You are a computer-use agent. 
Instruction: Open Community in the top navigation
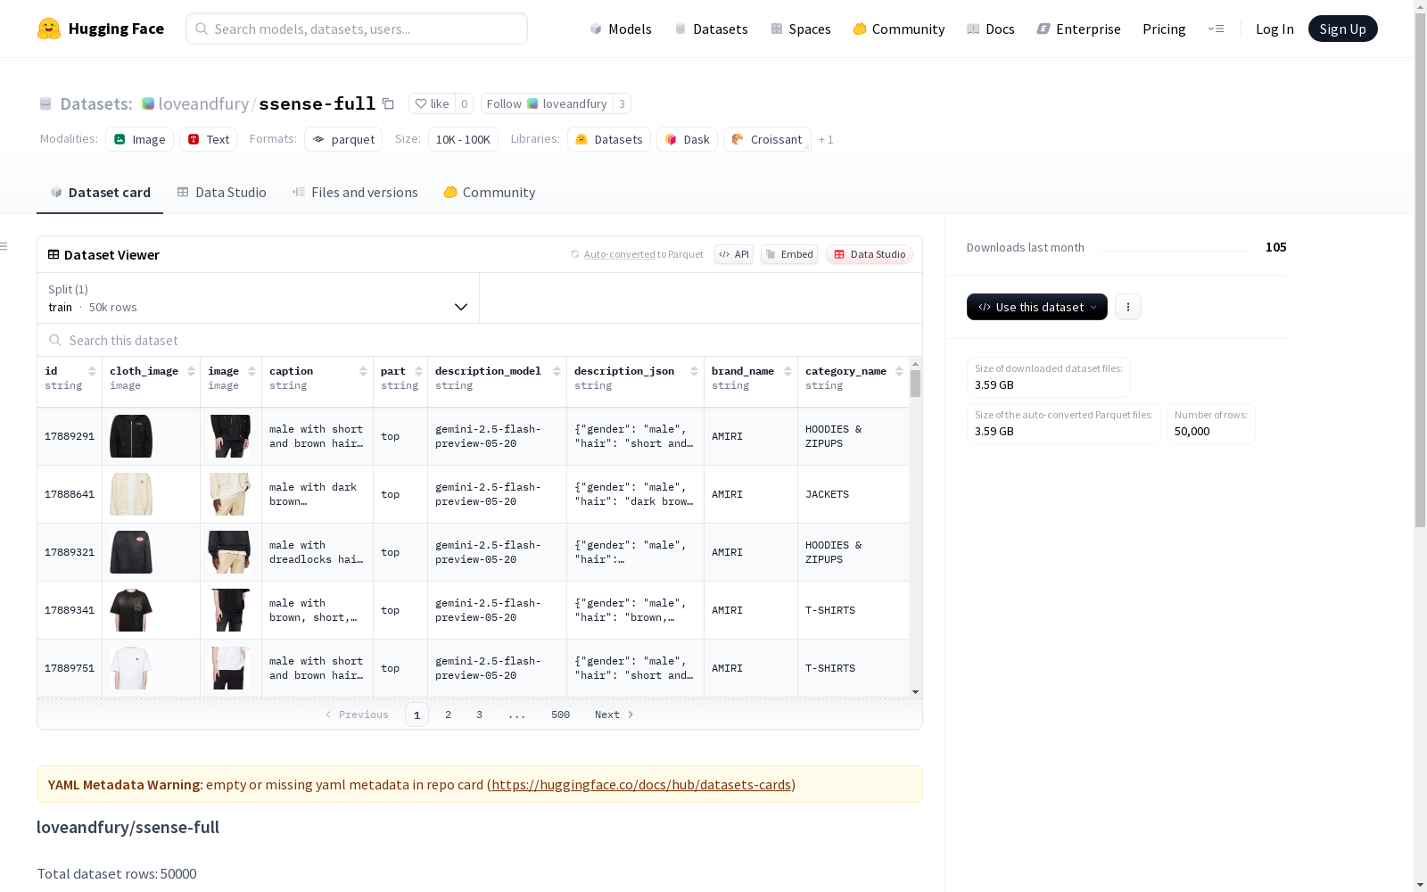click(x=899, y=29)
